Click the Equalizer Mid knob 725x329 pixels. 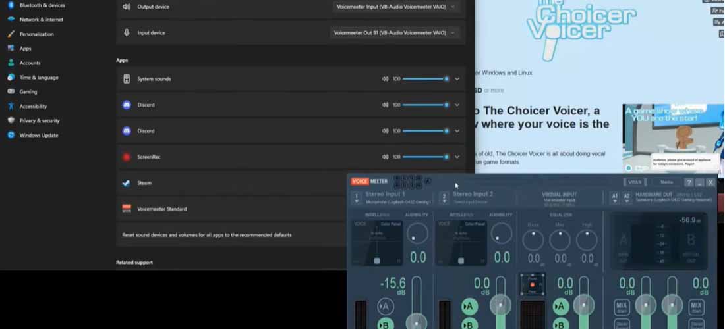tap(560, 240)
